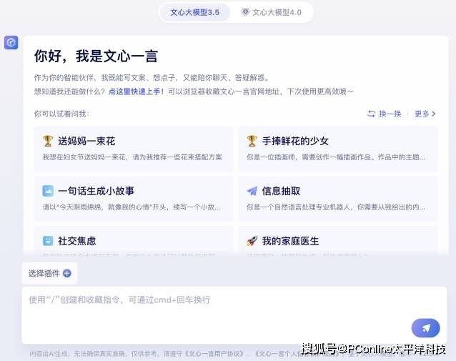
Task: Expand the 更多 prompt suggestions
Action: point(425,114)
